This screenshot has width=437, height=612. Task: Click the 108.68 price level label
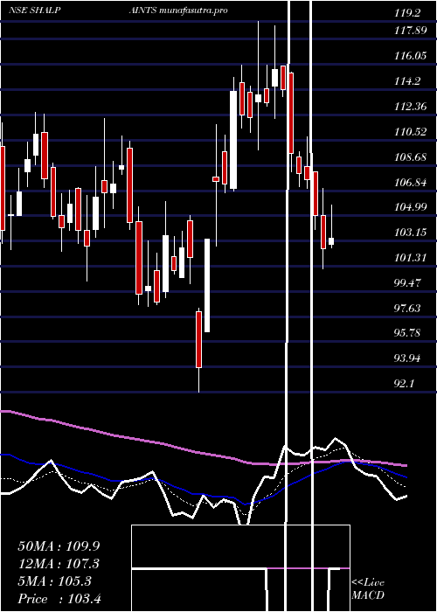(x=411, y=157)
